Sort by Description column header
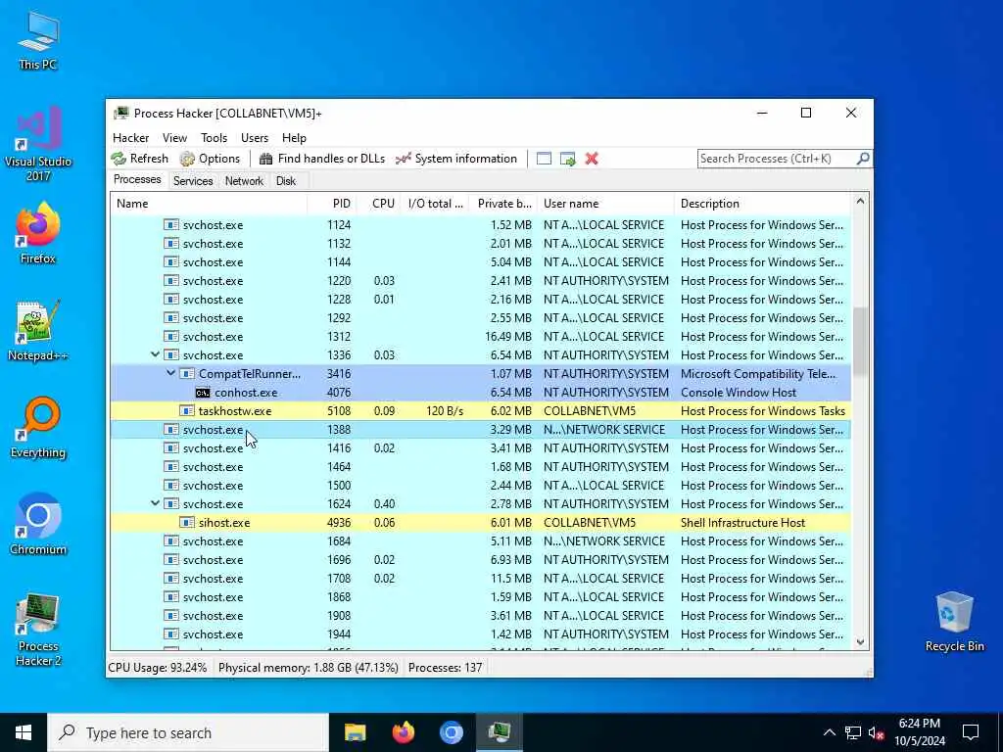The image size is (1003, 752). (x=763, y=204)
